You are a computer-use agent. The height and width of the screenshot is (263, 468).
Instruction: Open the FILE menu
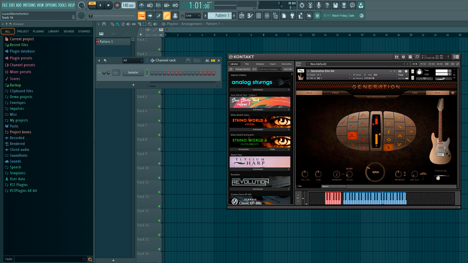coord(5,5)
